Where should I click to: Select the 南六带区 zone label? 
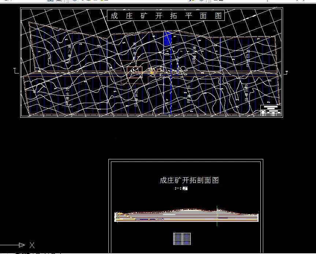pos(135,51)
